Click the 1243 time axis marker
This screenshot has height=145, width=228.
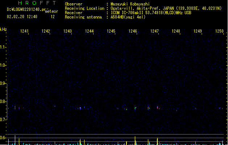68,31
